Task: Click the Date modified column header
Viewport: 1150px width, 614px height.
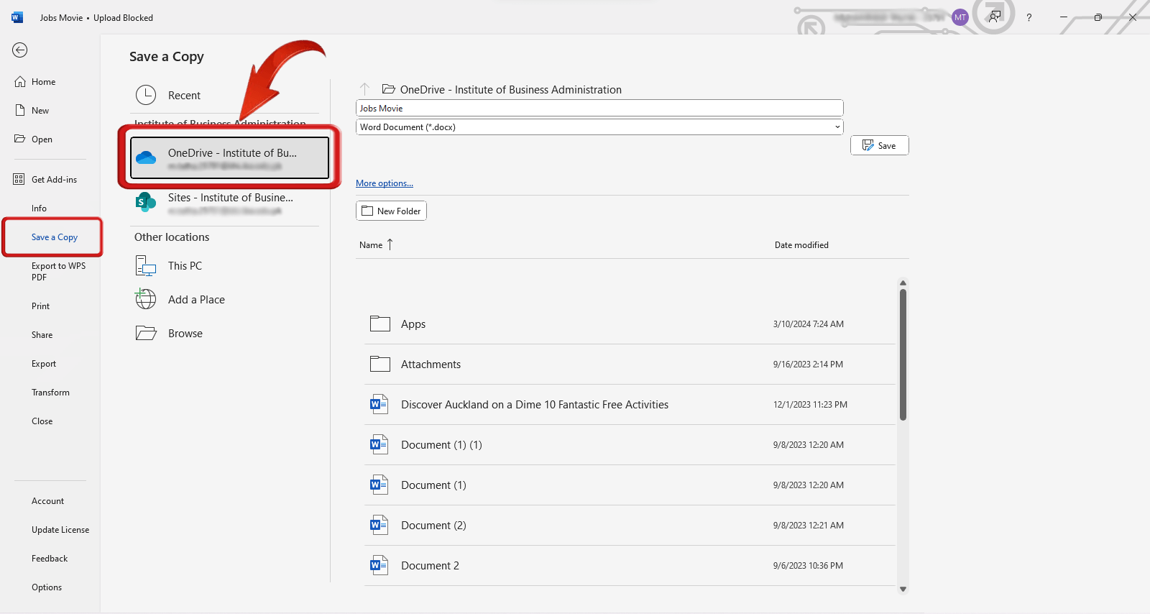Action: (x=801, y=245)
